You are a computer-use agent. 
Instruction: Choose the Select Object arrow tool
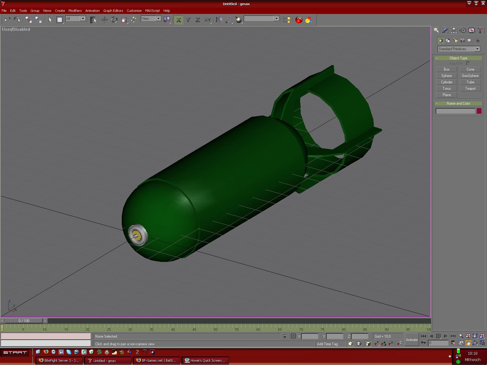coord(50,20)
